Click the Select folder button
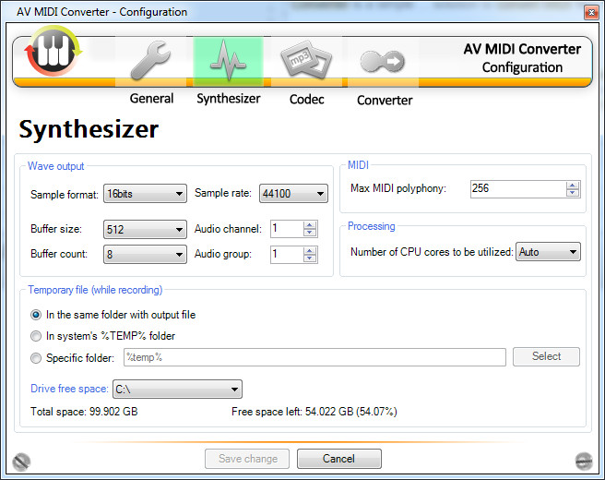This screenshot has width=605, height=480. (x=546, y=356)
